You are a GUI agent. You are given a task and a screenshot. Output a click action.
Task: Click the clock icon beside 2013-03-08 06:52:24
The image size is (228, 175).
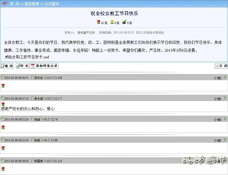coord(2,119)
